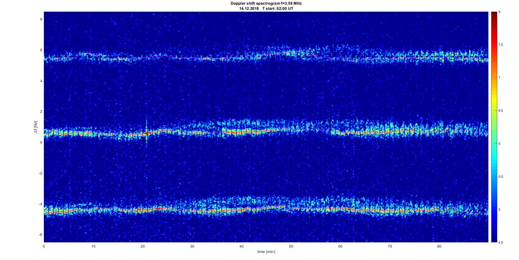Click the colorbar tick label '7.5'
The width and height of the screenshot is (519, 260).
tap(501, 45)
